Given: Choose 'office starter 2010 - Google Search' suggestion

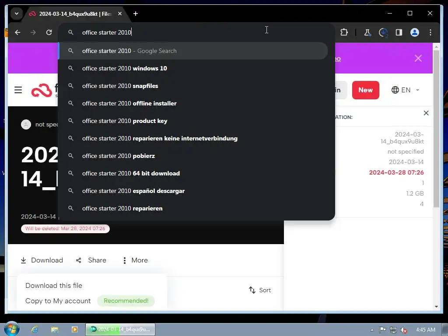Looking at the screenshot, I should [x=193, y=51].
